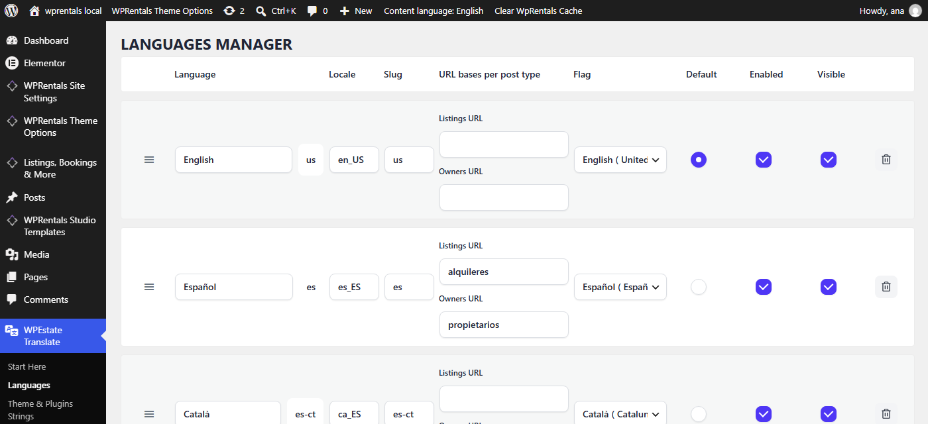Set Español as the default language
This screenshot has width=928, height=424.
pos(699,287)
